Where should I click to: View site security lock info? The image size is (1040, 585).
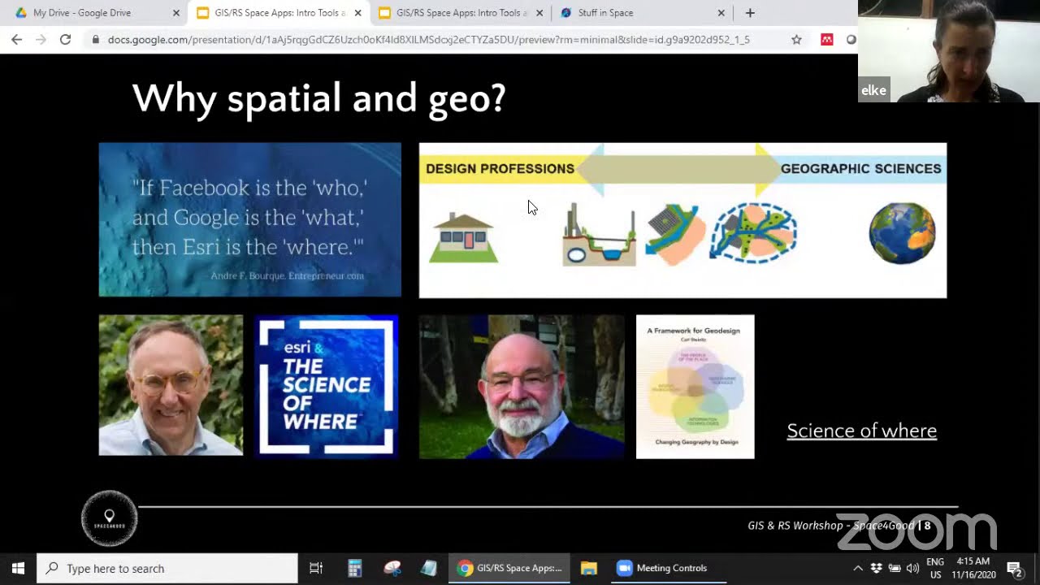[96, 39]
